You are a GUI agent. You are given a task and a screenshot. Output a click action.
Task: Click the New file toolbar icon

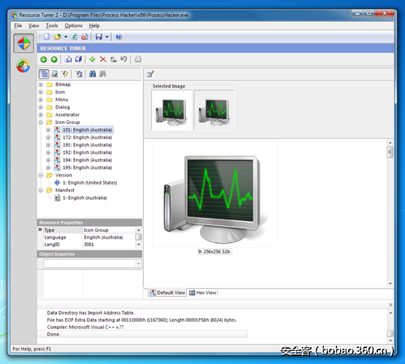(x=47, y=36)
